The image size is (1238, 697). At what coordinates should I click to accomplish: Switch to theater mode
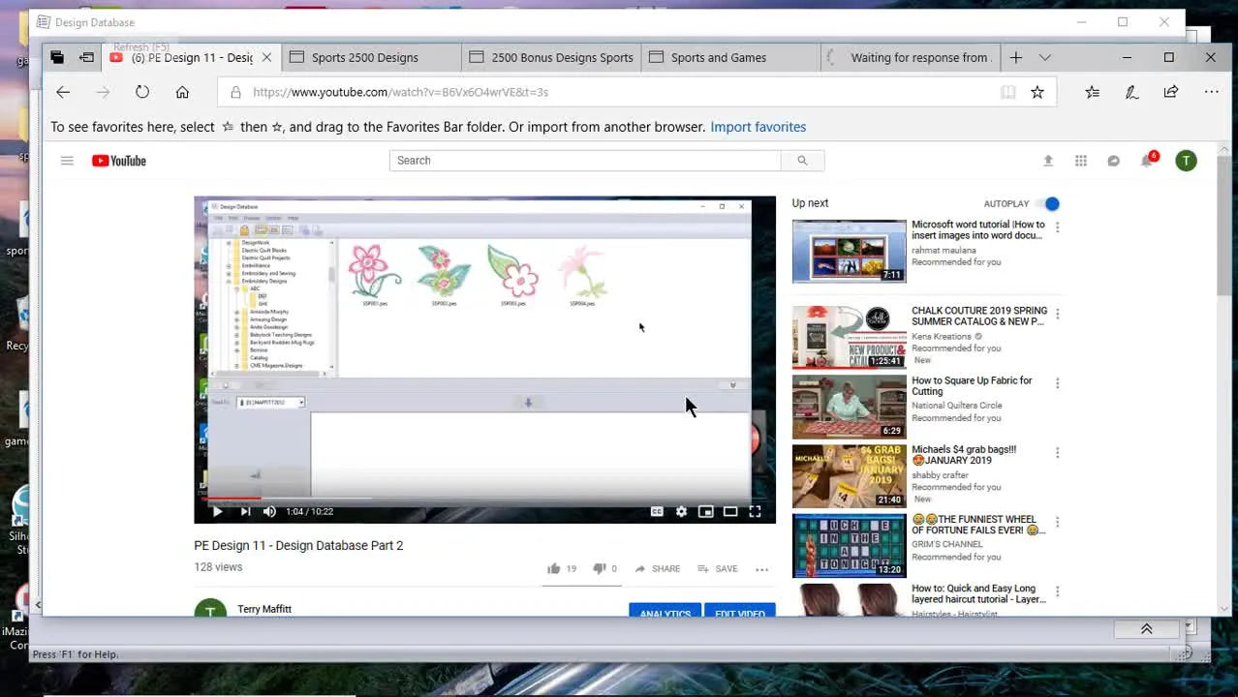click(x=730, y=511)
